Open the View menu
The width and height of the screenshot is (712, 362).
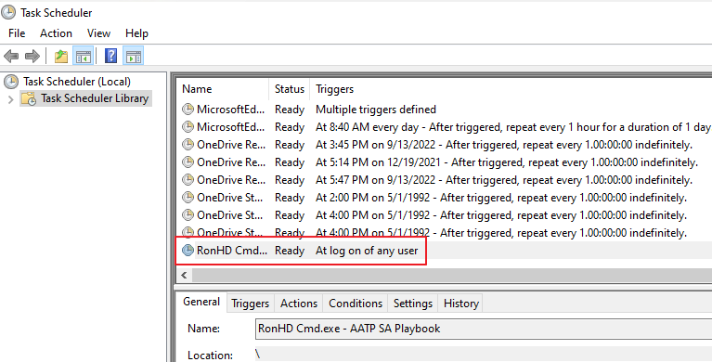tap(98, 33)
